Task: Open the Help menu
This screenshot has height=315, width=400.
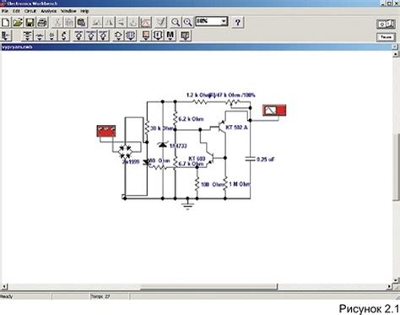Action: tap(84, 11)
